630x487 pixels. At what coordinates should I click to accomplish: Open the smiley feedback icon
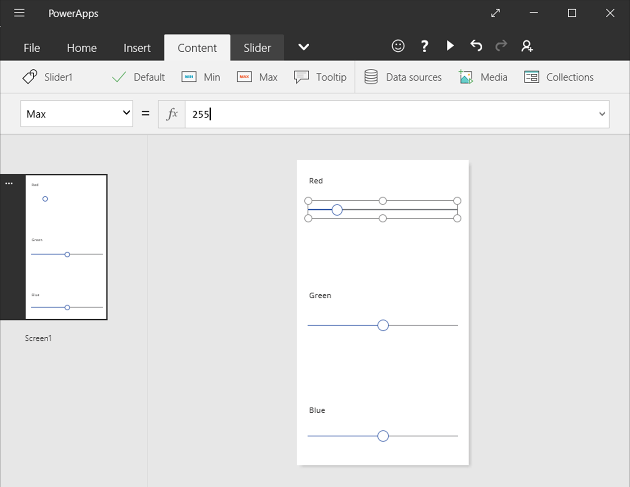[397, 46]
